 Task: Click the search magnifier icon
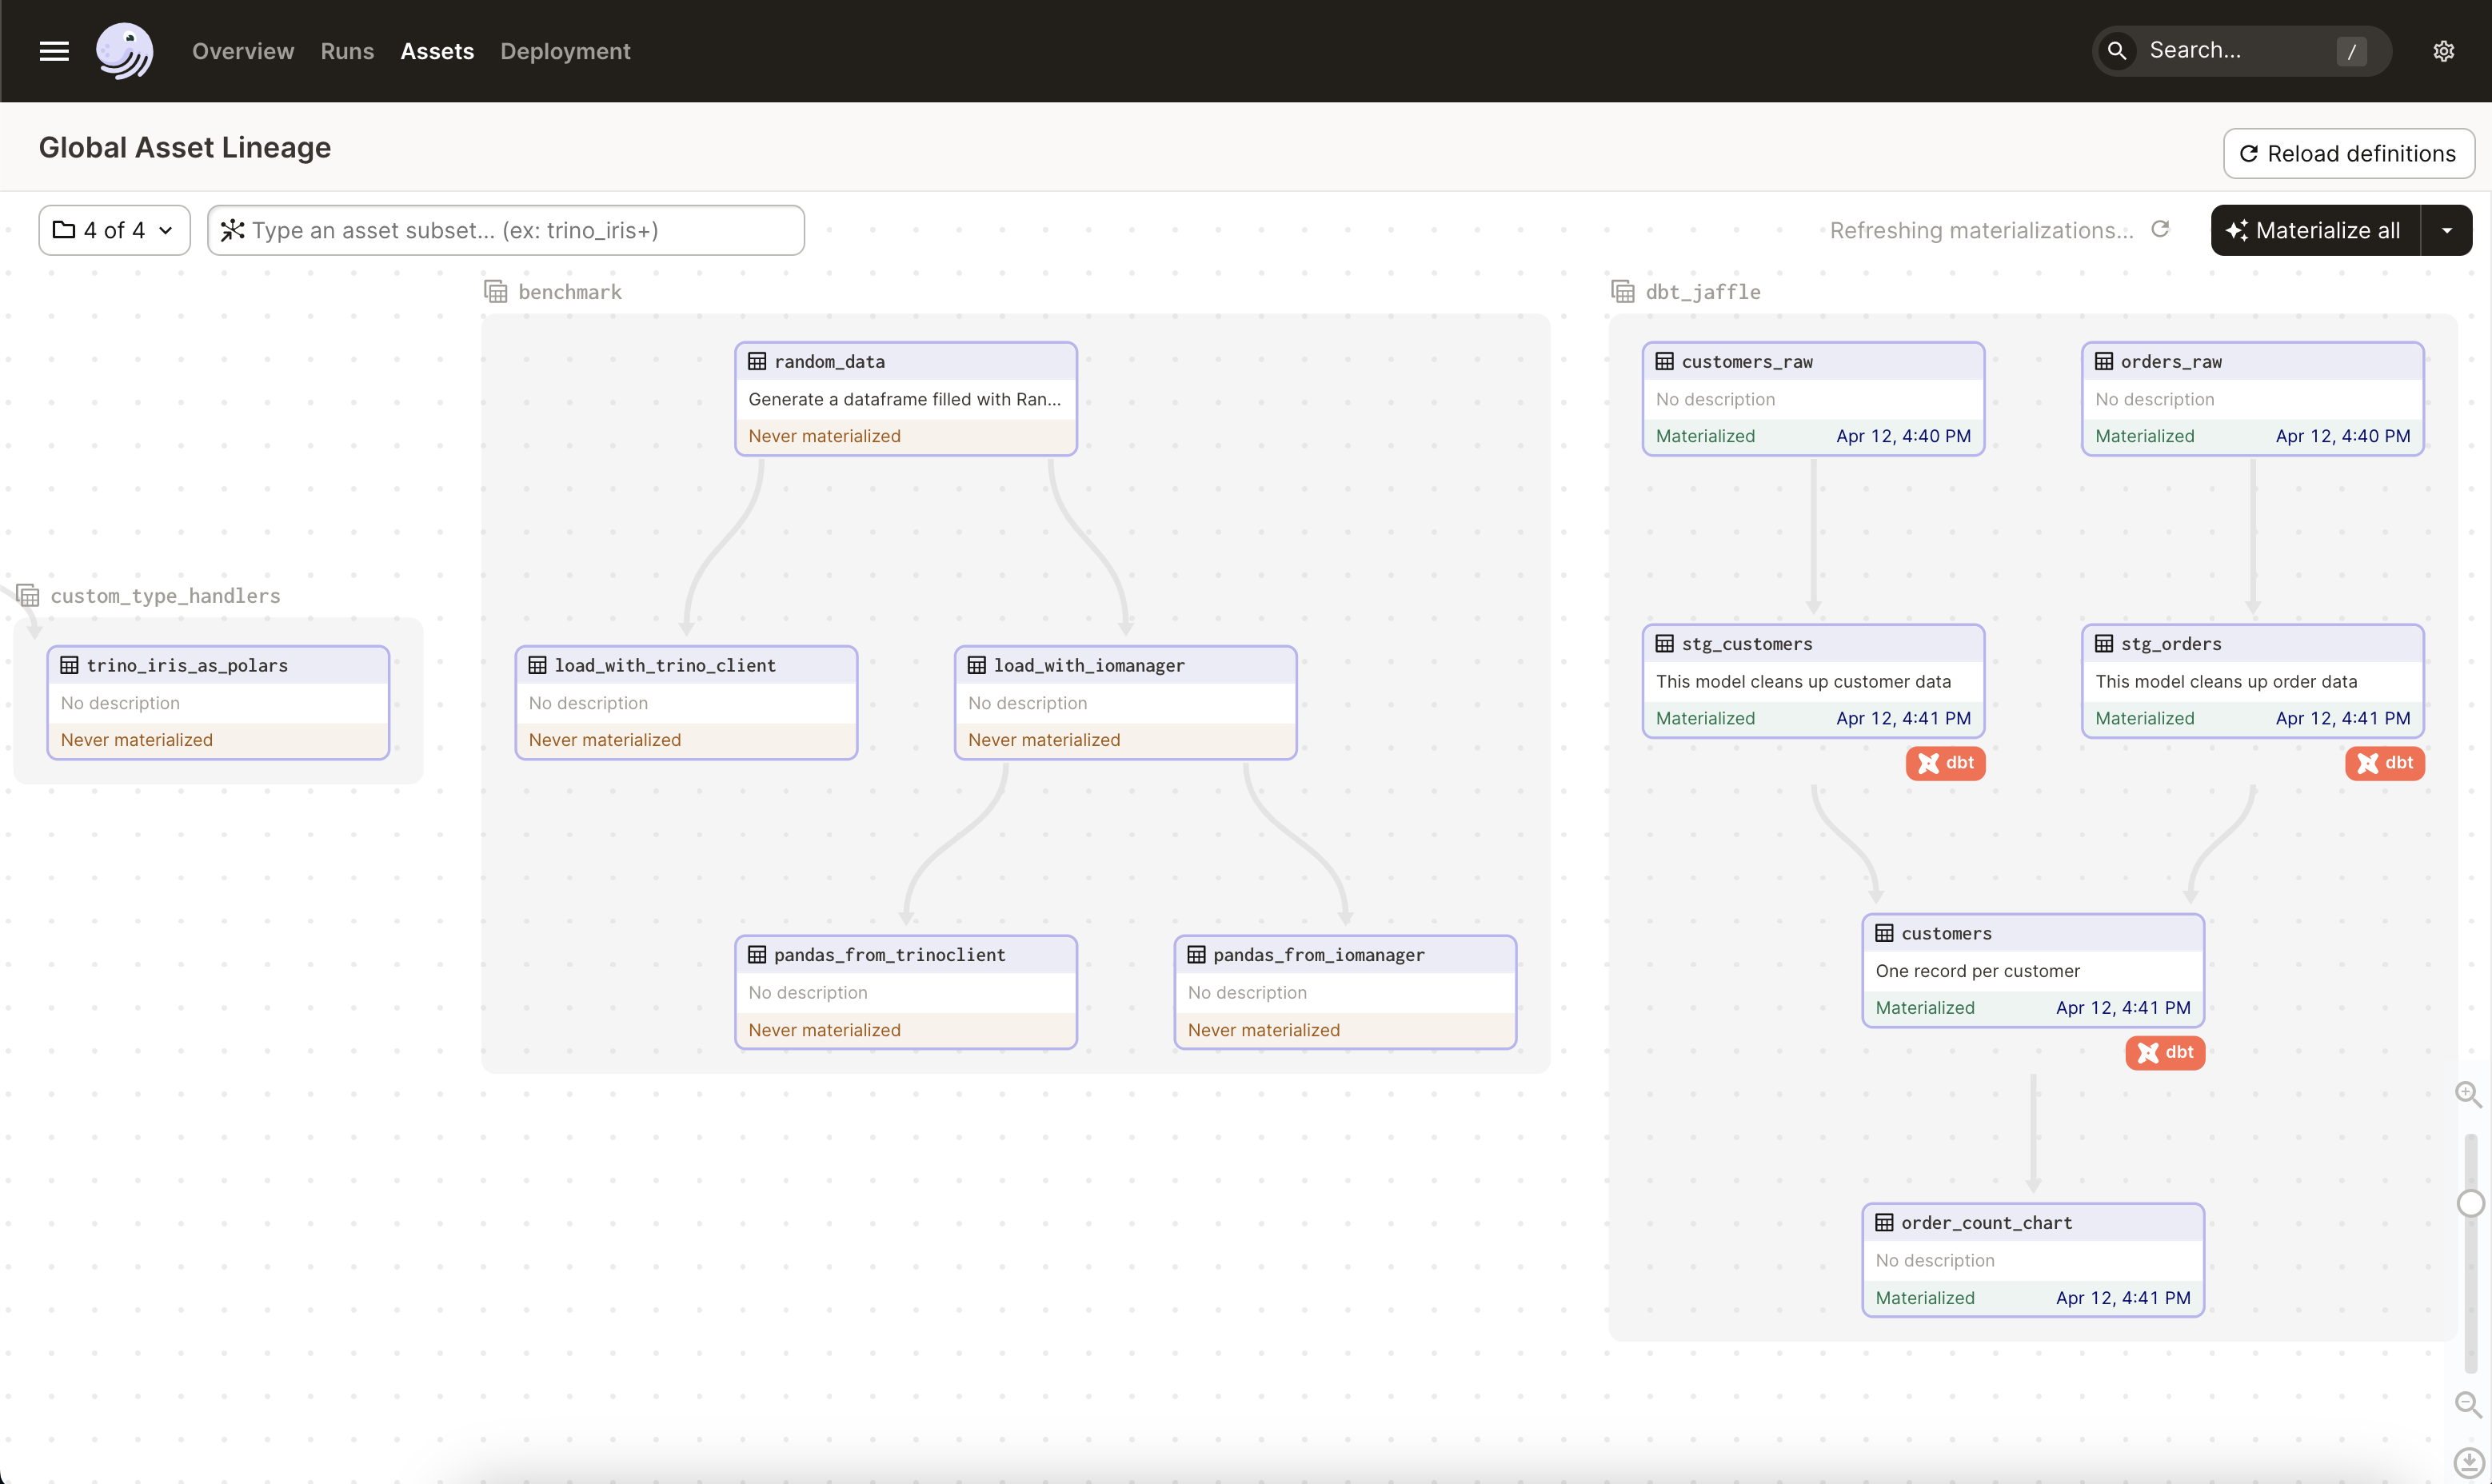point(2117,50)
